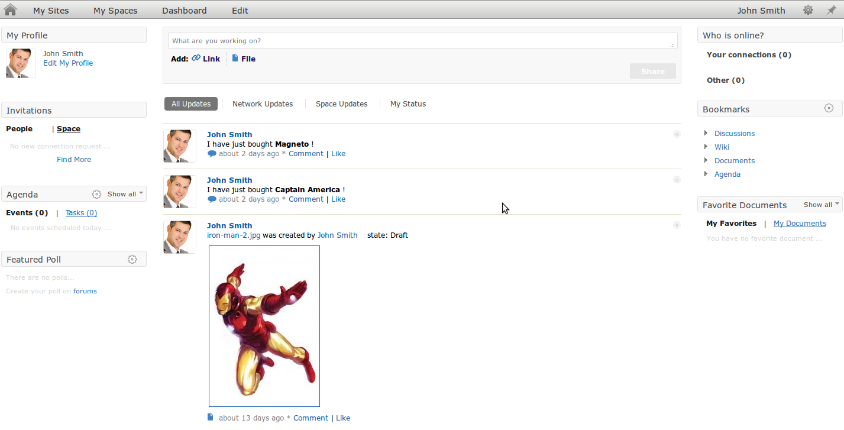The image size is (844, 430).
Task: Click avatar on the Magneto post
Action: coord(180,146)
